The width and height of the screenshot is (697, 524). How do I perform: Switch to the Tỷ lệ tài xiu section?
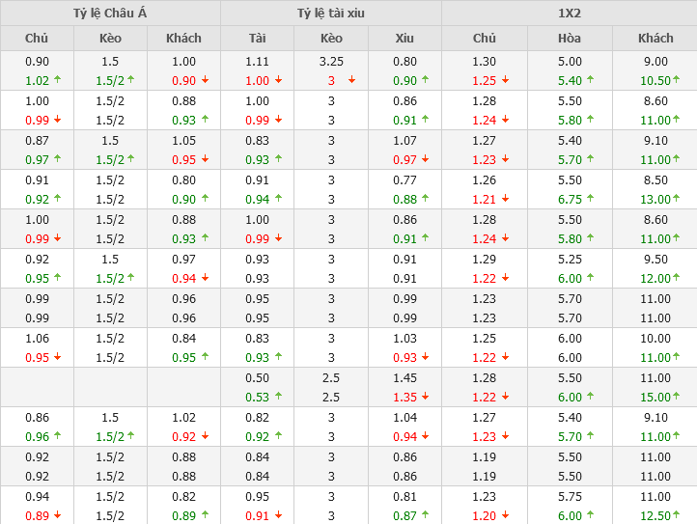click(331, 14)
